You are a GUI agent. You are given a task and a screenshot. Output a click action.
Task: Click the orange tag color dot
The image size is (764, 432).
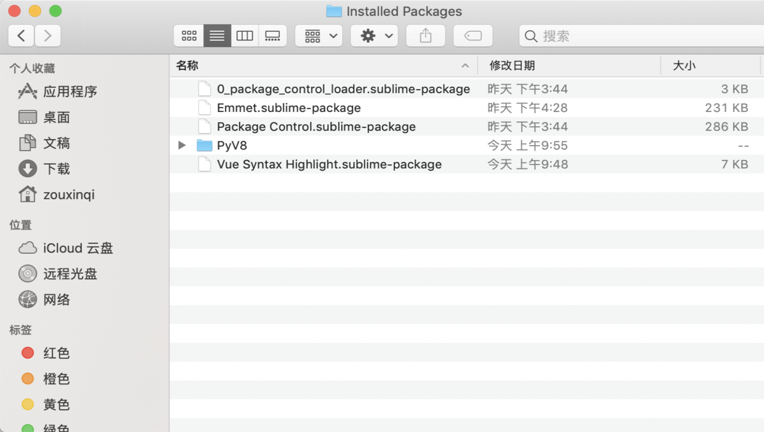point(28,379)
